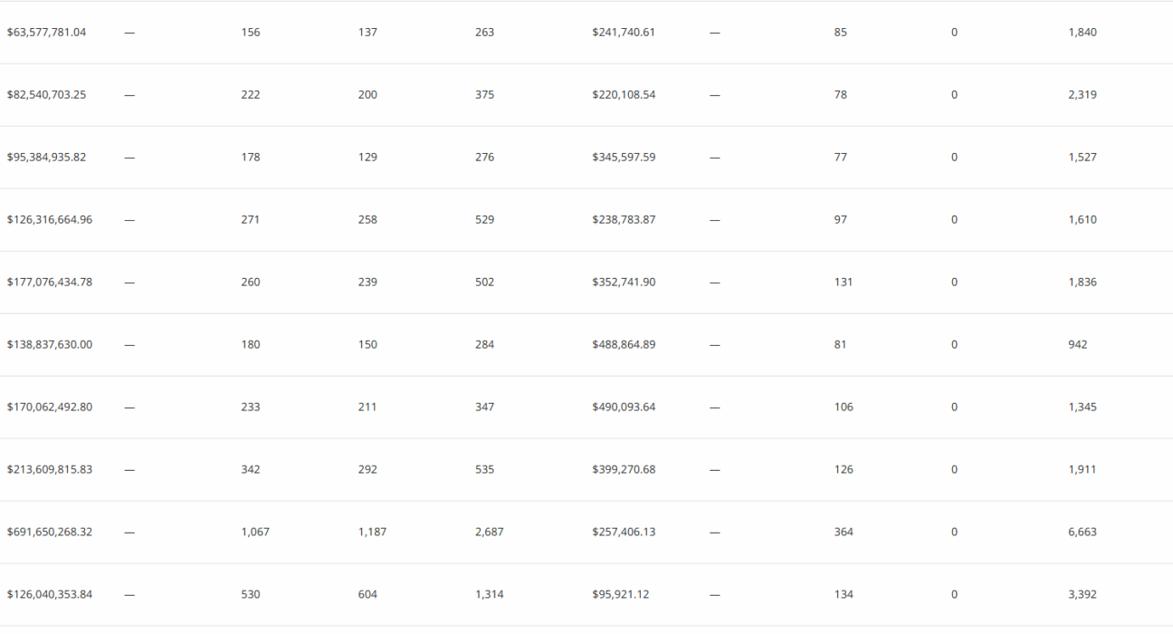
Task: Click the value 942
Action: click(x=1078, y=345)
